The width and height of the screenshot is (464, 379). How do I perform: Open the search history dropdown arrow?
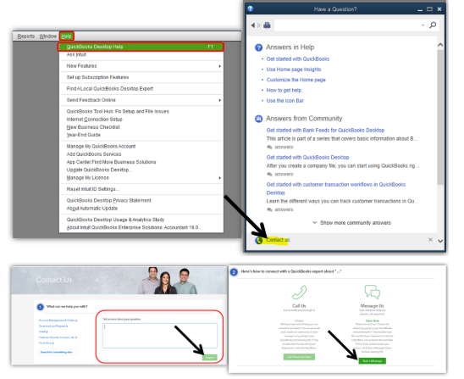[x=423, y=25]
